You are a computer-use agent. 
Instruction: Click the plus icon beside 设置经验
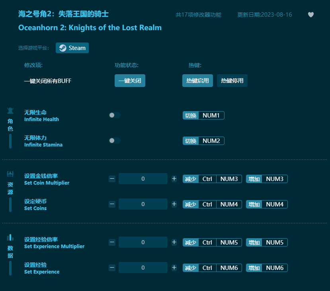[174, 268]
